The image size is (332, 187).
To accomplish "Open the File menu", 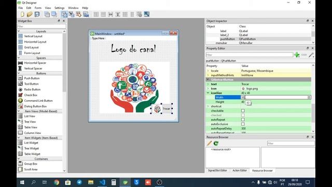I will coord(21,8).
